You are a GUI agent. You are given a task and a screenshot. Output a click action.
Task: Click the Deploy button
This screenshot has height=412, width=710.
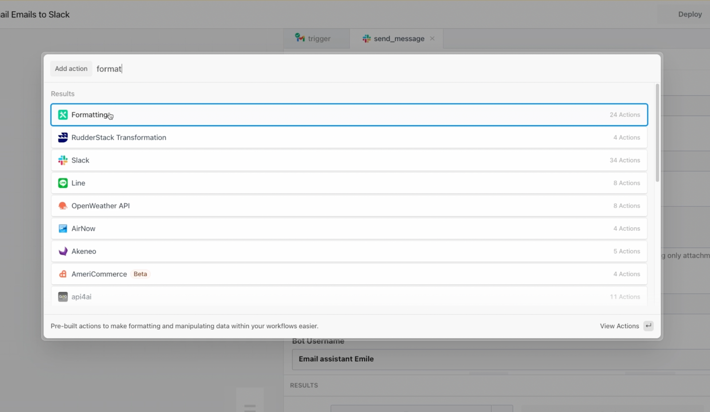click(690, 14)
